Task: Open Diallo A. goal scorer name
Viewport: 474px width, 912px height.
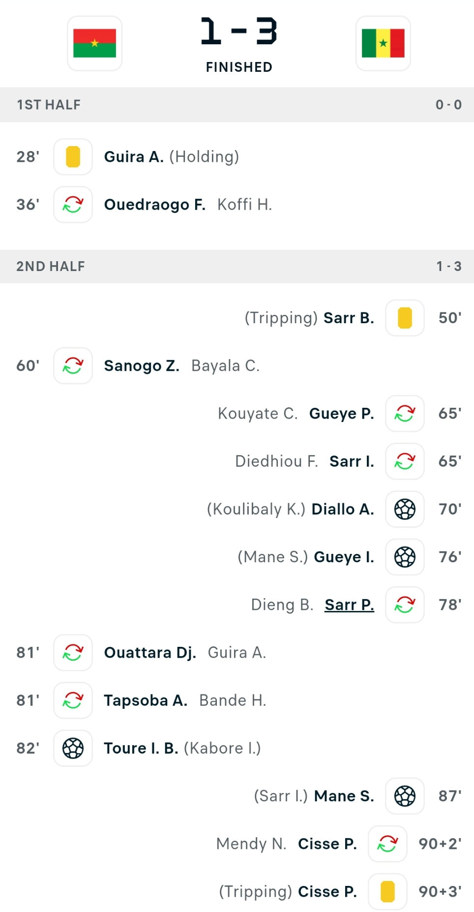Action: coord(343,509)
